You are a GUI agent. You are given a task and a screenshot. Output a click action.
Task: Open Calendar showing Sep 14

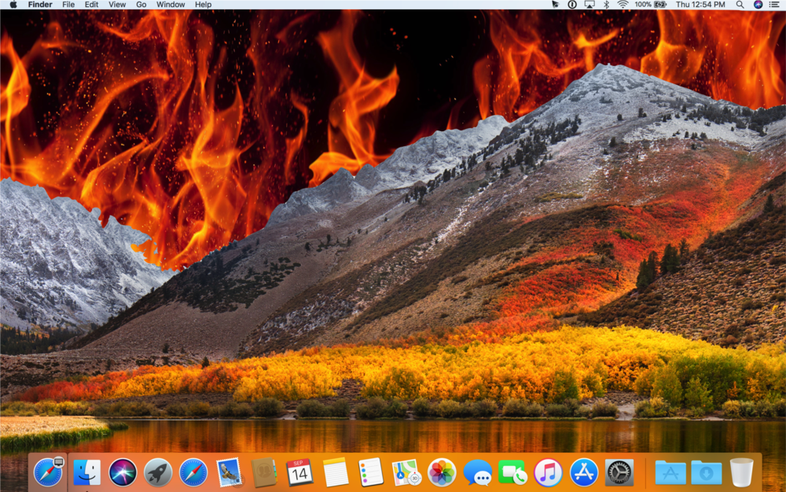point(299,472)
